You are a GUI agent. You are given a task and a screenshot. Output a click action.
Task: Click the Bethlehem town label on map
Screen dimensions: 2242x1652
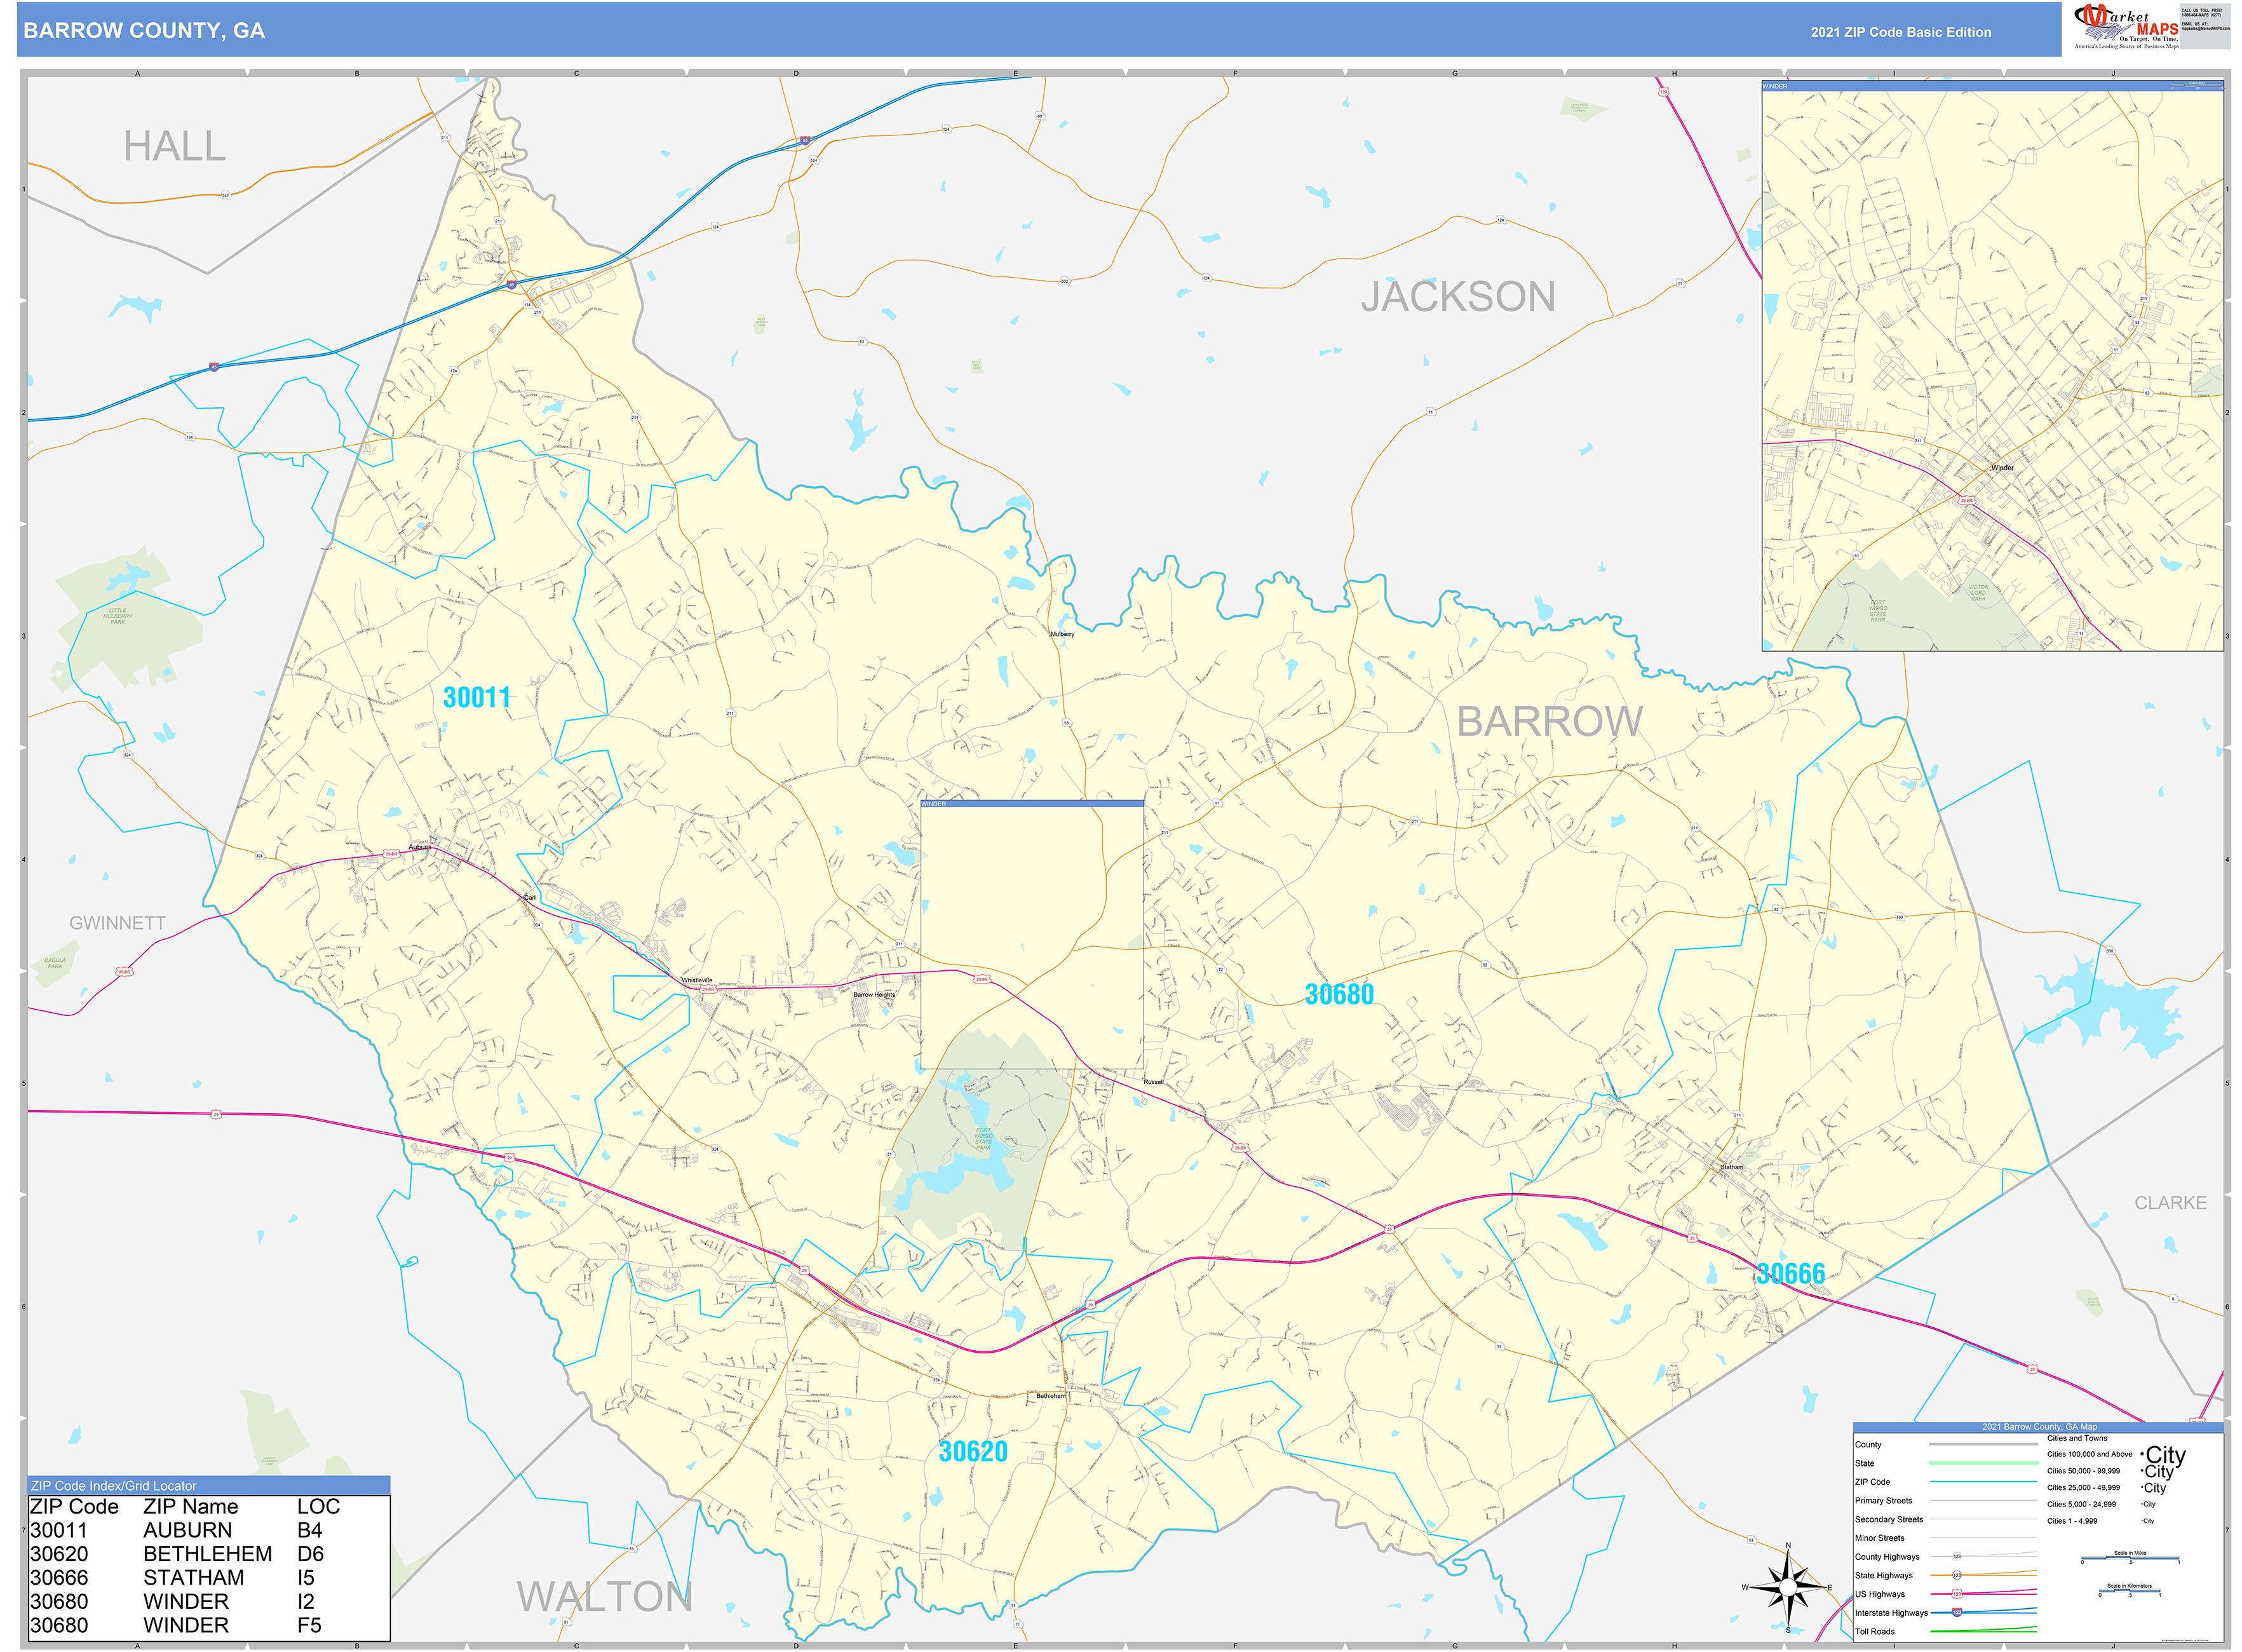tap(1050, 1396)
